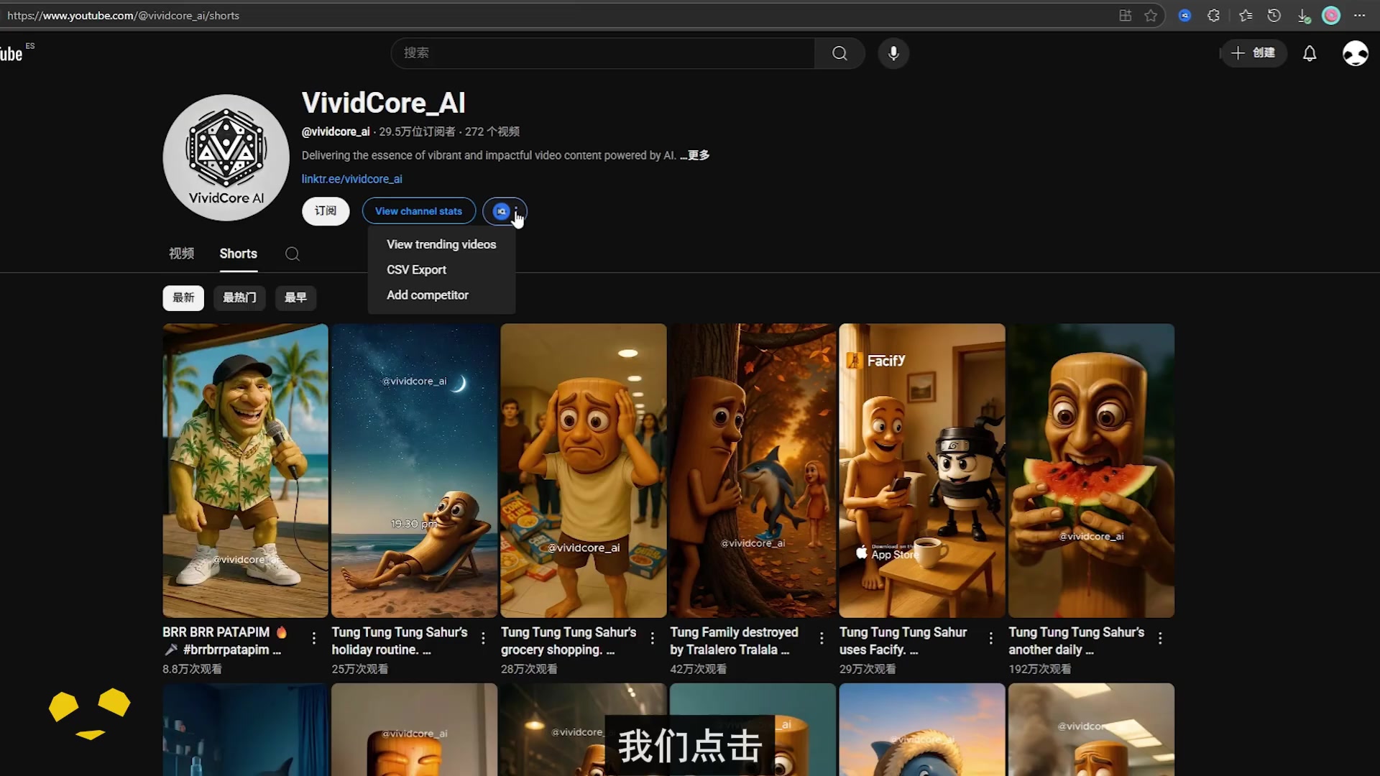Open Facify short thumbnail
The width and height of the screenshot is (1380, 776).
[922, 471]
